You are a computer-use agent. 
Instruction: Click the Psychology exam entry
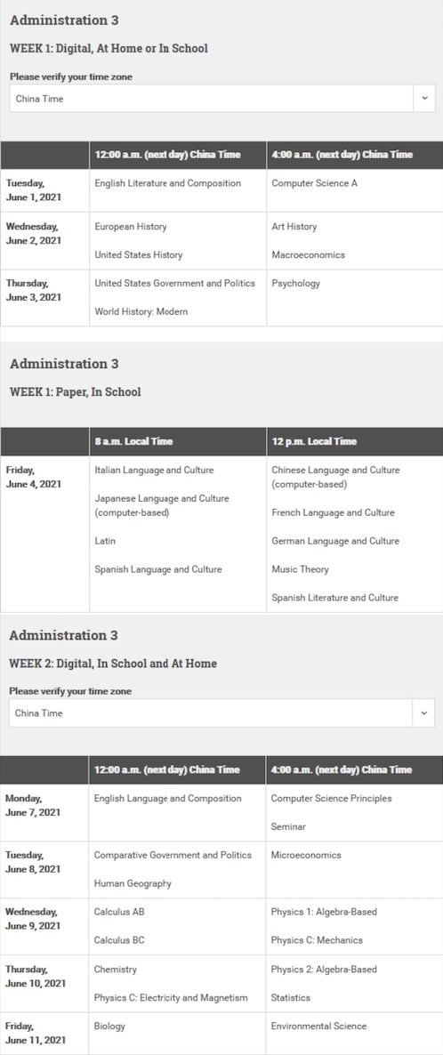[x=295, y=283]
